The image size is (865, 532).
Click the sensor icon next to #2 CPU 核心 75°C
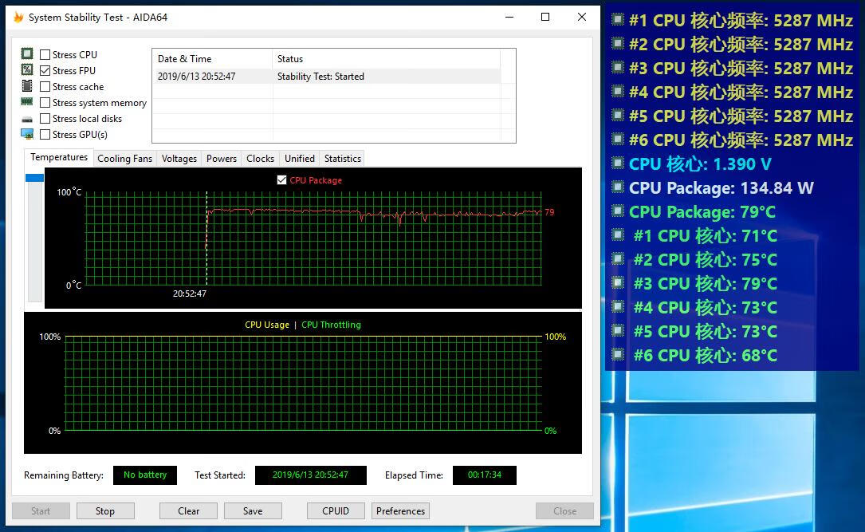(618, 259)
